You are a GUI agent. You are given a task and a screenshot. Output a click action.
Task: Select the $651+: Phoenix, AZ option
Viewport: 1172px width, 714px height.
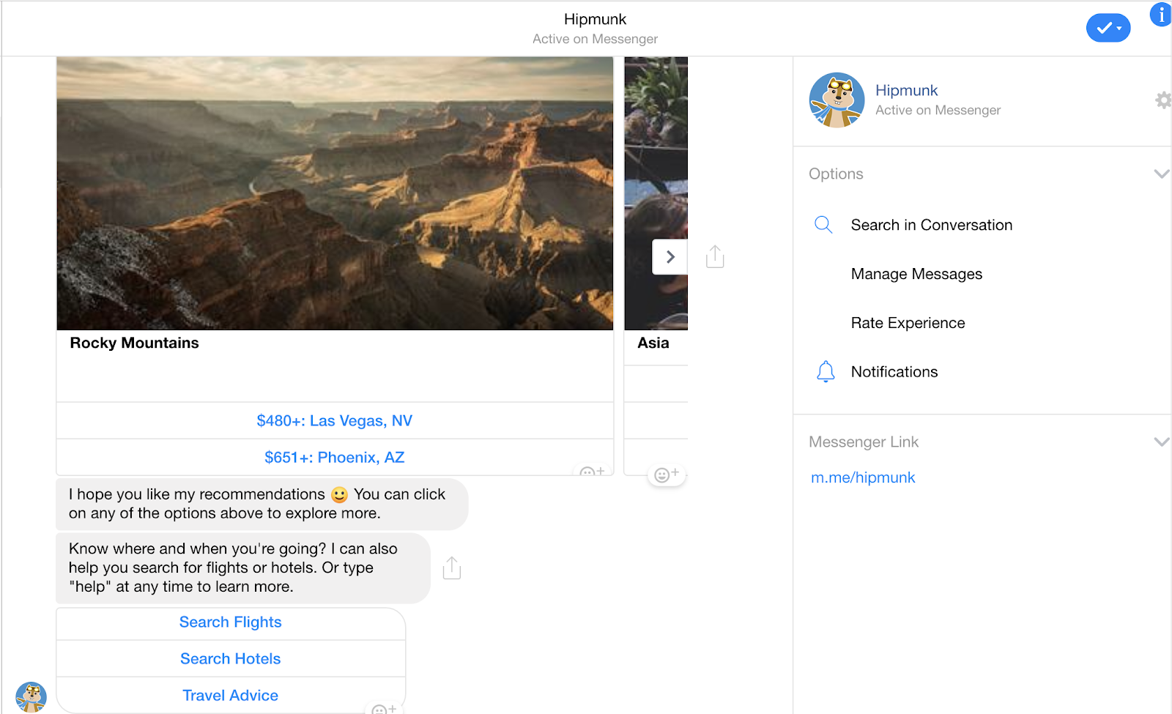click(335, 457)
